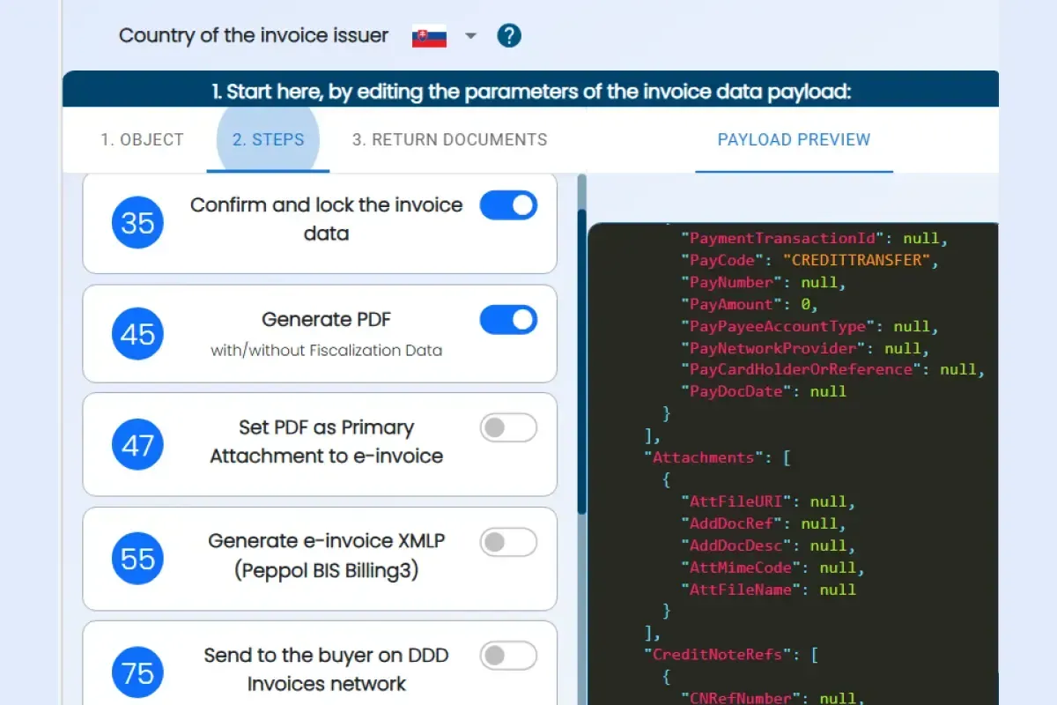This screenshot has height=705, width=1057.
Task: Click the step 75 number badge
Action: (x=137, y=673)
